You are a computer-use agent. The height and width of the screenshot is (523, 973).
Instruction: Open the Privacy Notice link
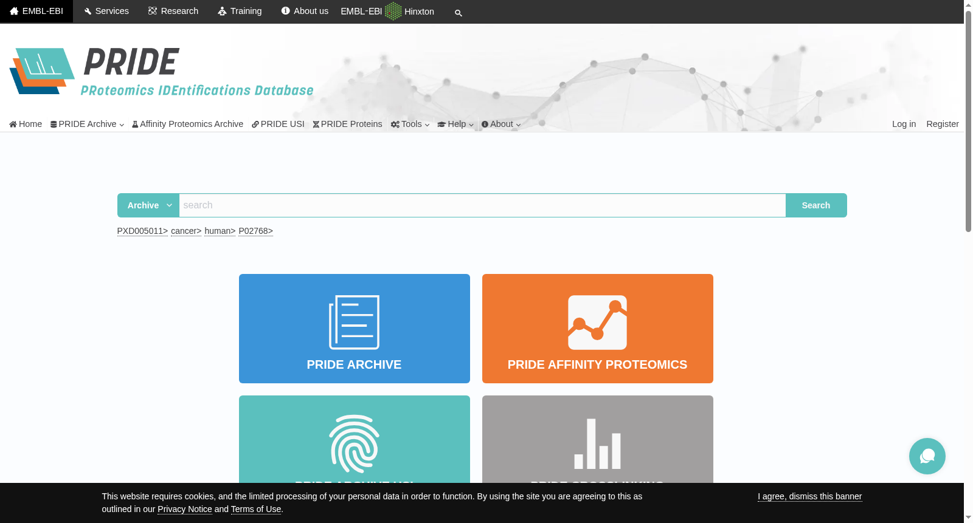coord(185,509)
